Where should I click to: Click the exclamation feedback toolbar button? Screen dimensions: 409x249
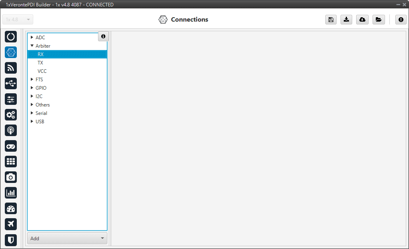(401, 20)
